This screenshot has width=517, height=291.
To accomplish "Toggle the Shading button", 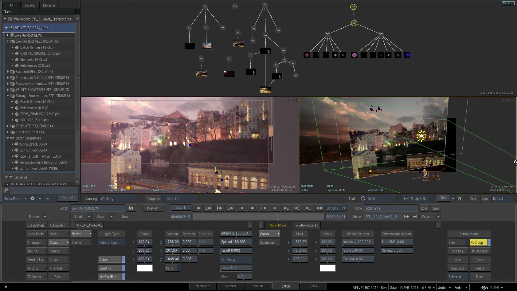I will tap(111, 268).
